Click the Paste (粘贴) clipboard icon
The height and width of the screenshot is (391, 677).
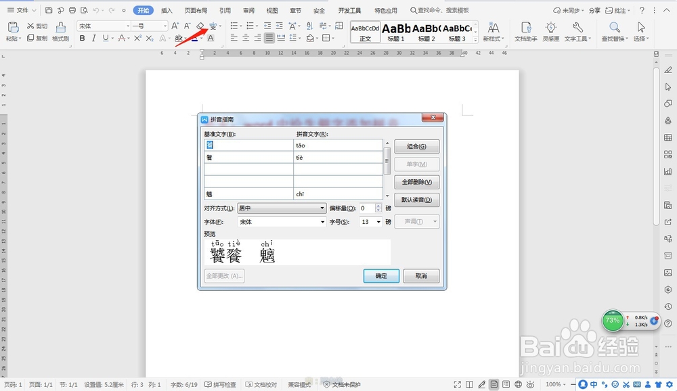(14, 27)
